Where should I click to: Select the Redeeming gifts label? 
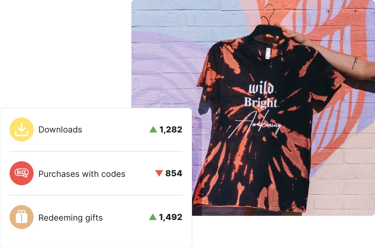[70, 218]
